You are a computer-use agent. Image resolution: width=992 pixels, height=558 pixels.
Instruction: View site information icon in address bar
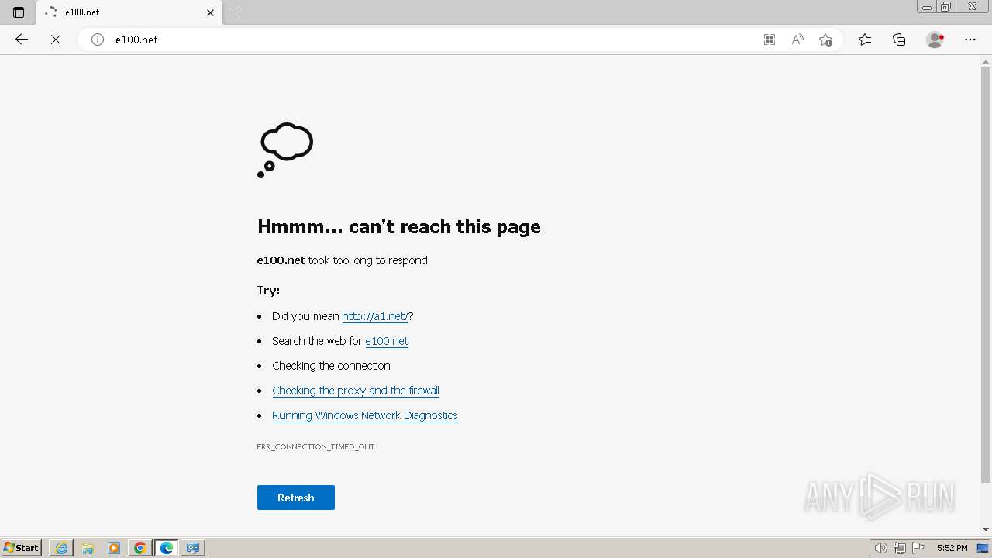pyautogui.click(x=98, y=40)
